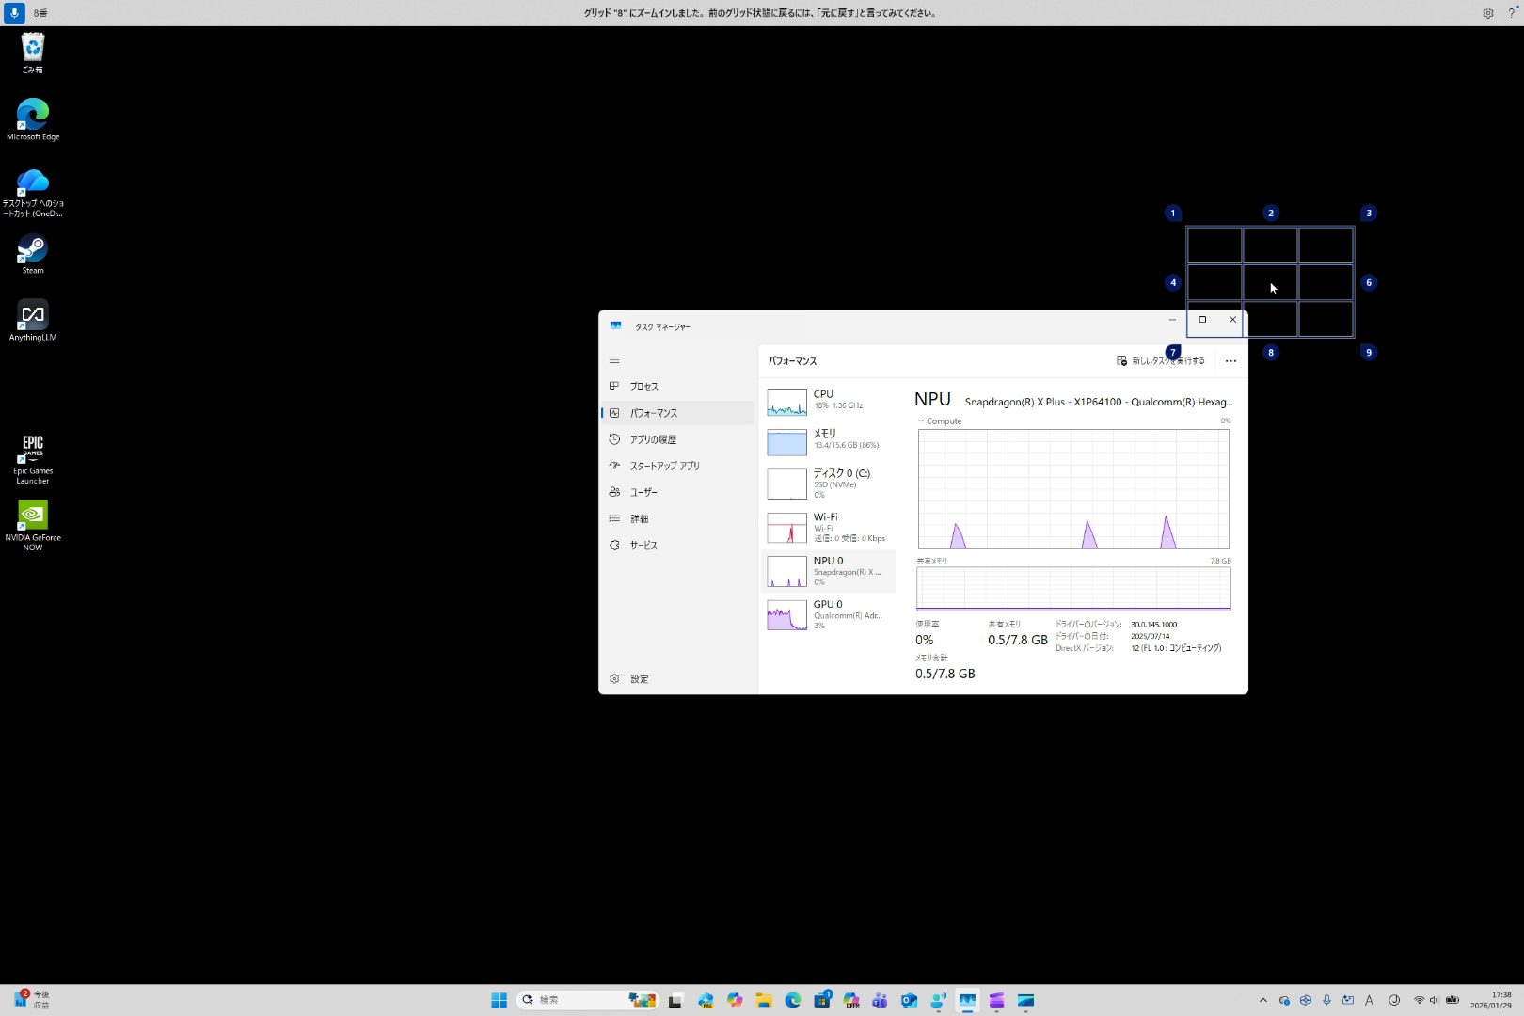Viewport: 1524px width, 1016px height.
Task: Select the GPU 0 entry
Action: click(x=828, y=614)
